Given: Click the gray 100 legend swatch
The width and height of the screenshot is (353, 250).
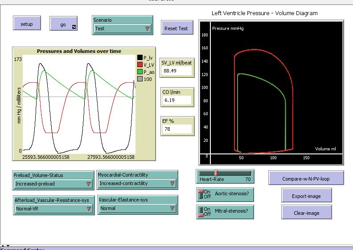Looking at the screenshot, I should [x=140, y=79].
